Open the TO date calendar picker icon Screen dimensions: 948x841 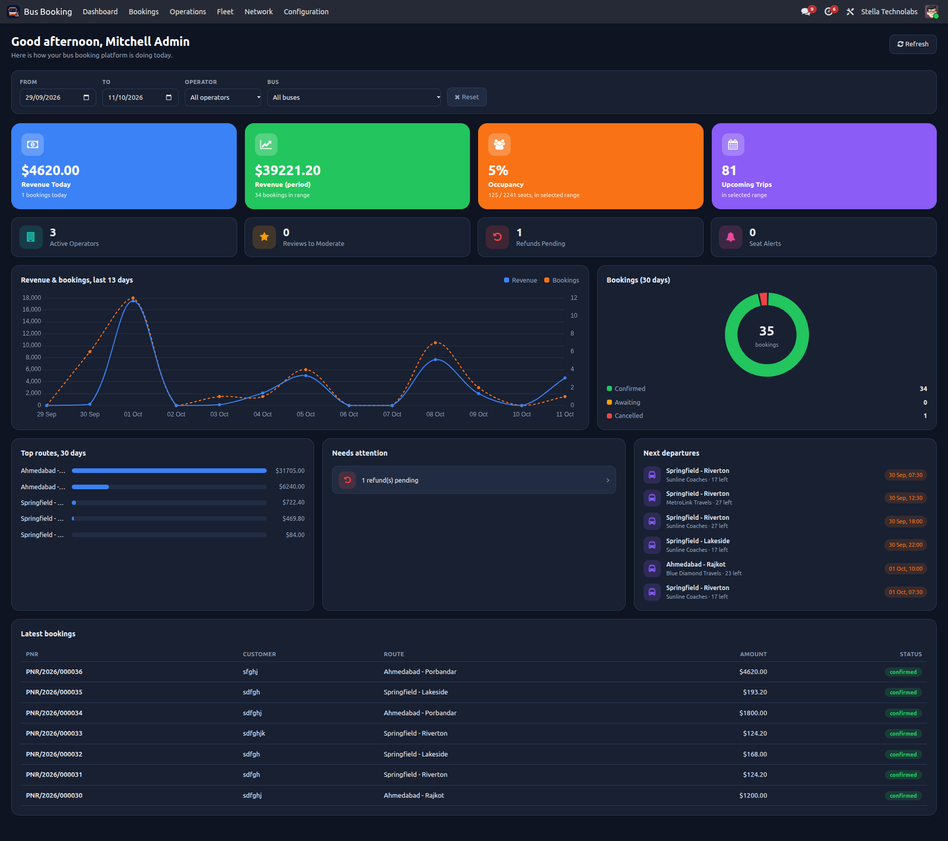[x=169, y=97]
